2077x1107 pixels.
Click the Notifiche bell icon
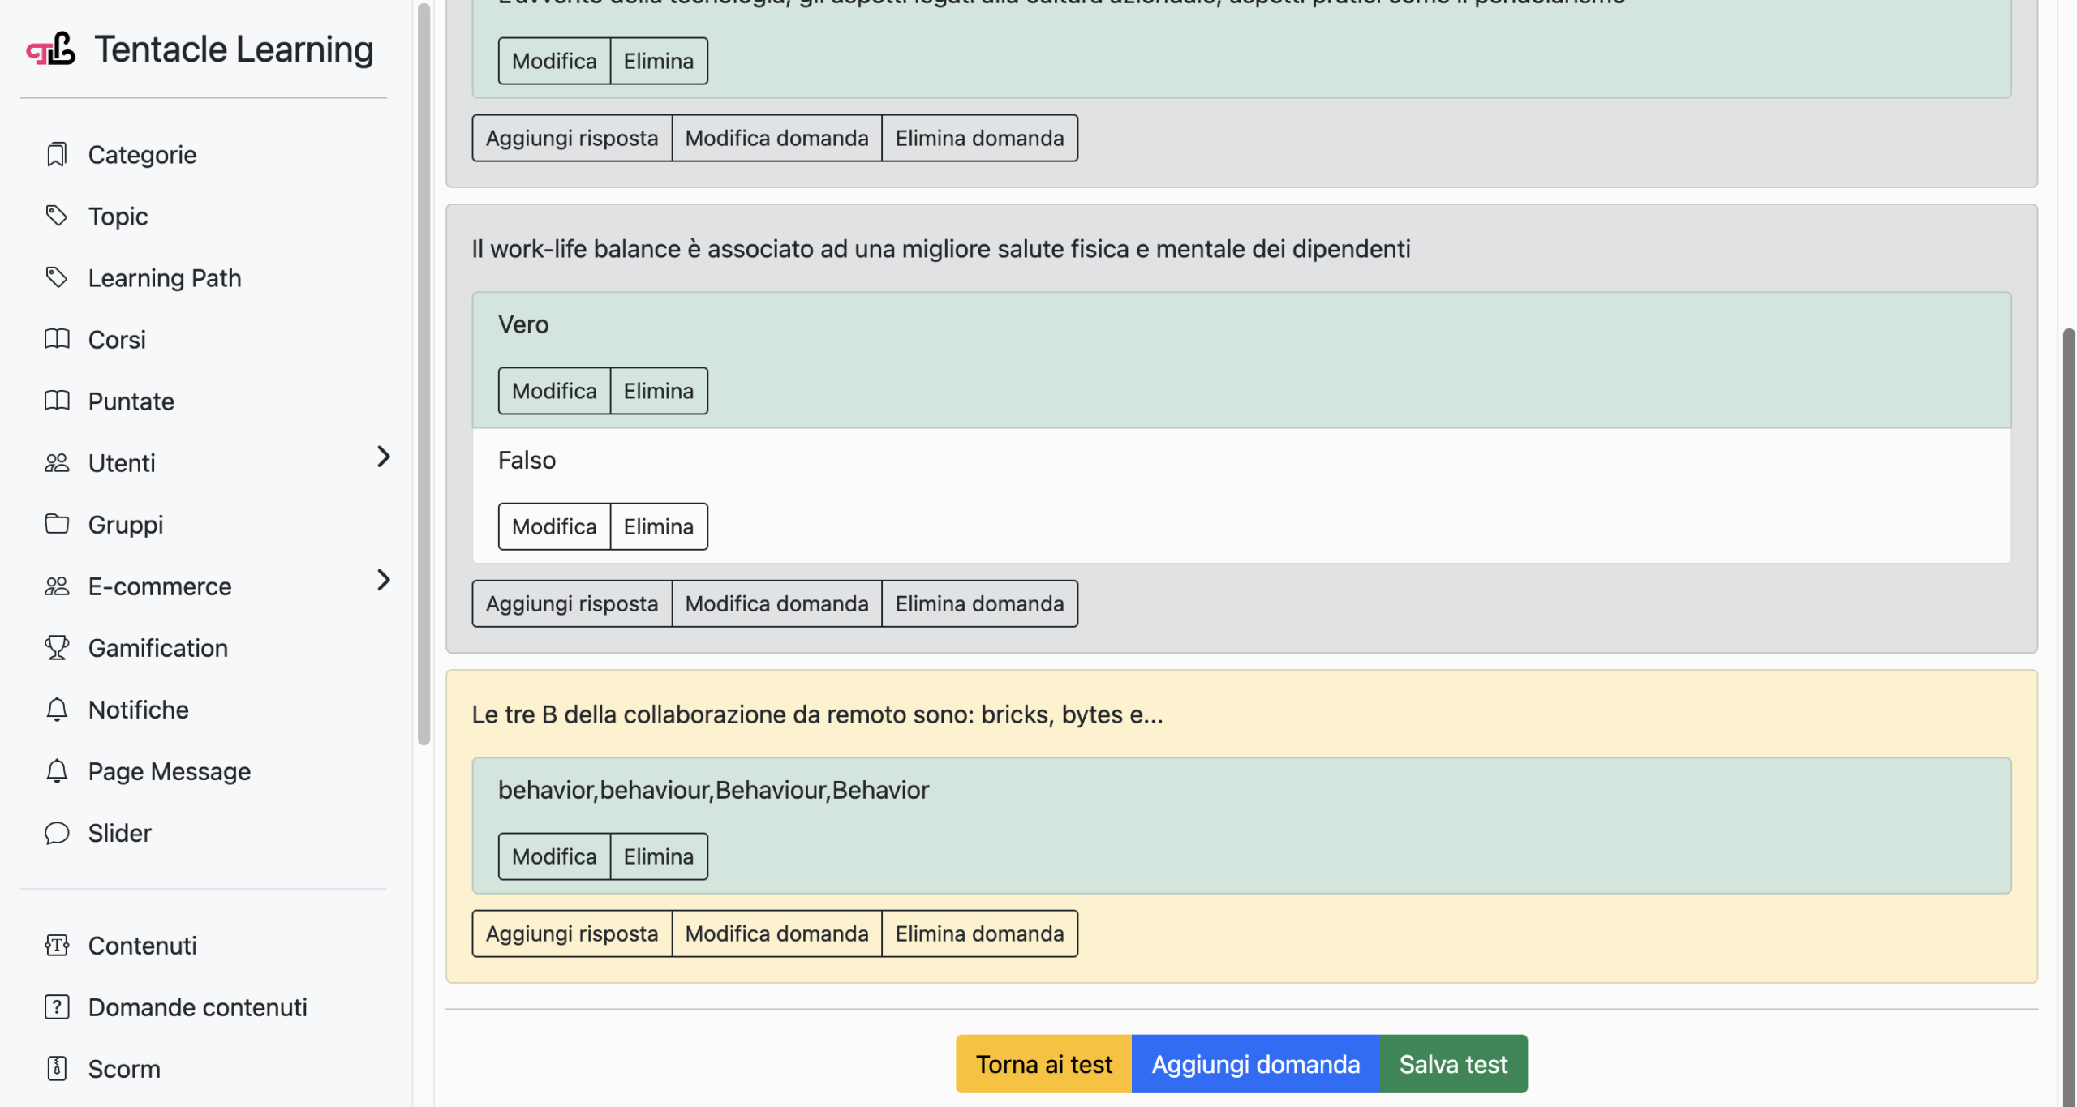56,710
